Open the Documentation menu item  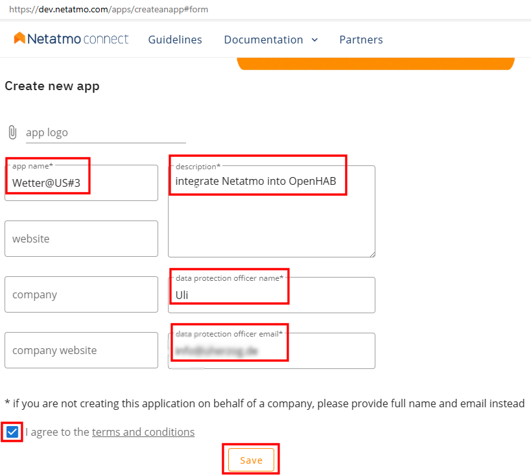(x=263, y=40)
